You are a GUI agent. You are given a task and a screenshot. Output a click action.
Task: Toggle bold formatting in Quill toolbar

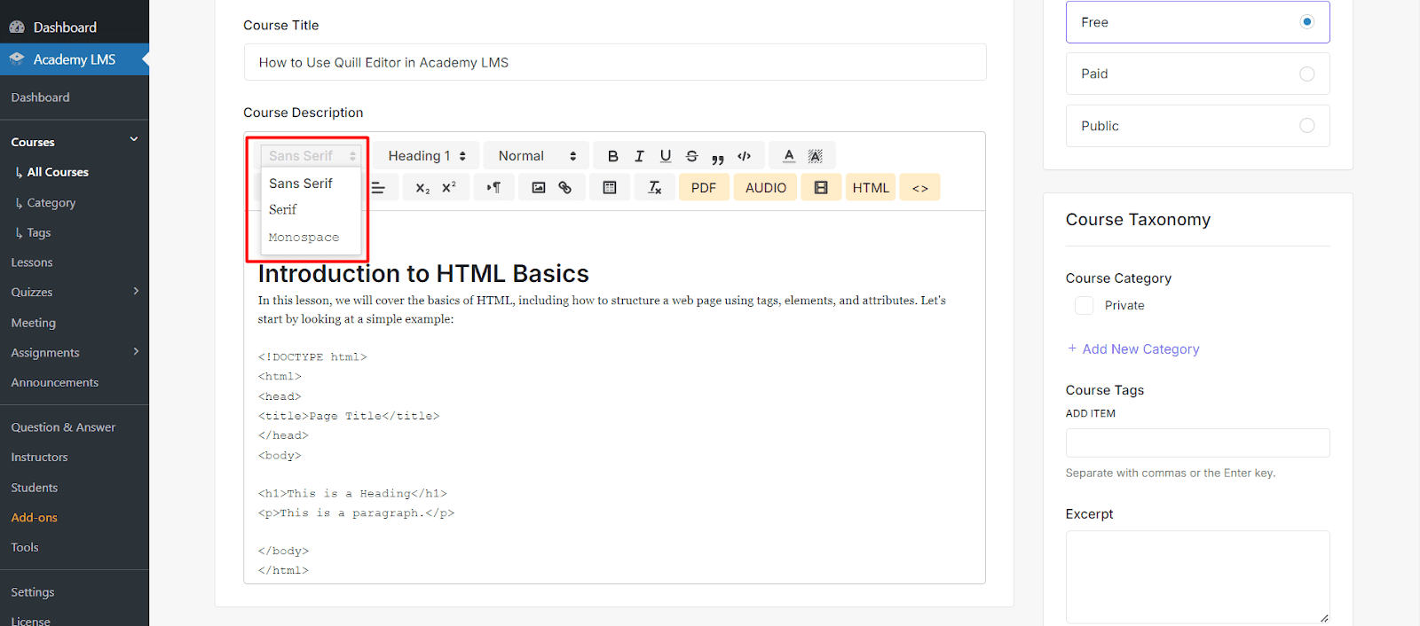tap(612, 156)
